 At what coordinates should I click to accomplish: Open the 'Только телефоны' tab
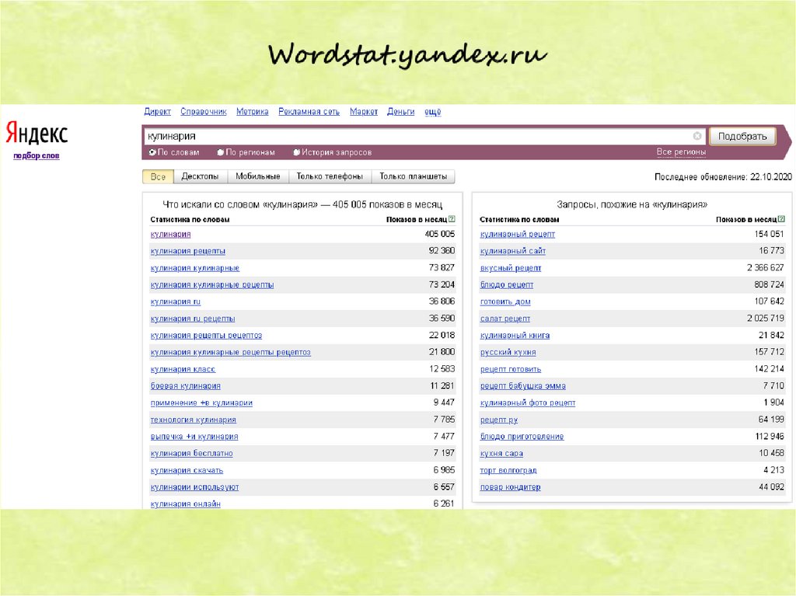point(330,176)
